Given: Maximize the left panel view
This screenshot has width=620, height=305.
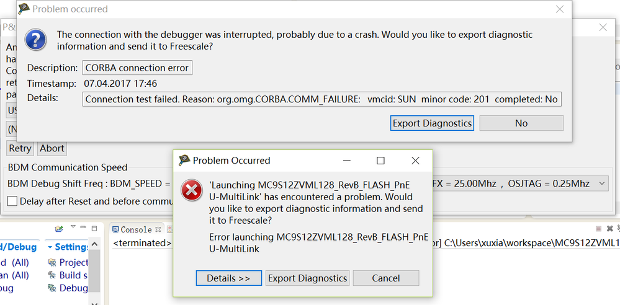Looking at the screenshot, I should [x=94, y=229].
